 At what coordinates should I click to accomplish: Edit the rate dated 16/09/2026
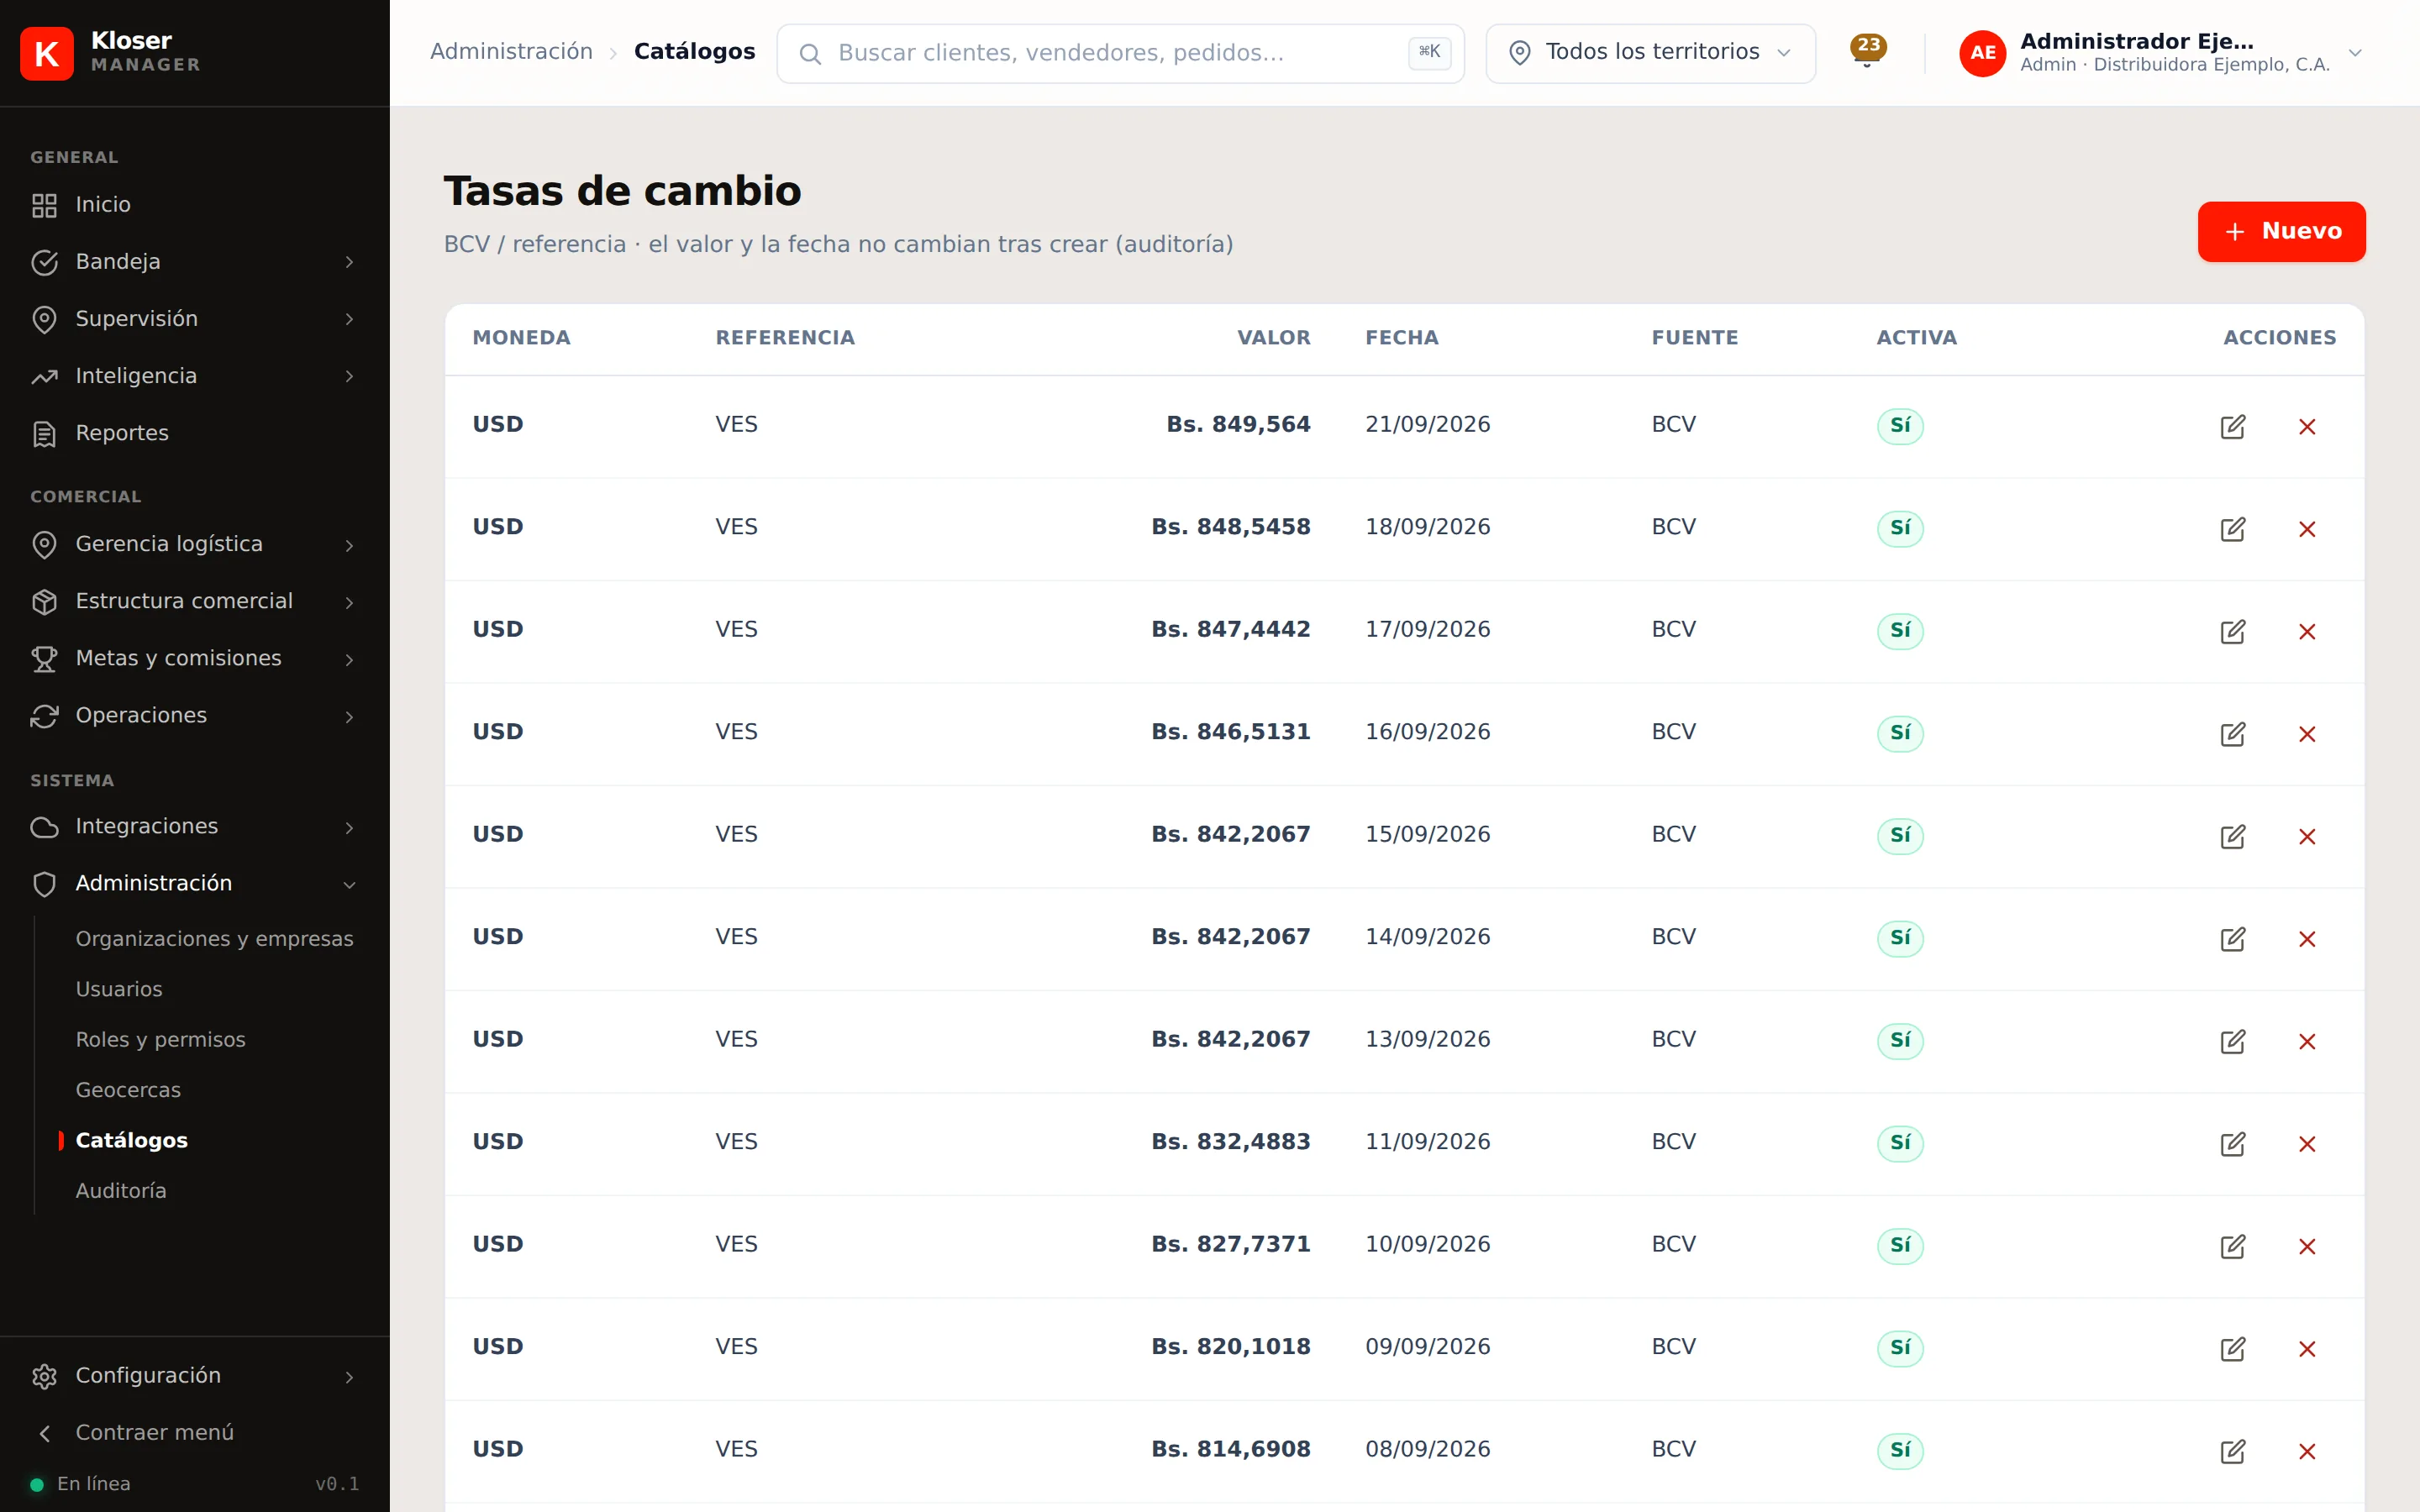click(2232, 734)
